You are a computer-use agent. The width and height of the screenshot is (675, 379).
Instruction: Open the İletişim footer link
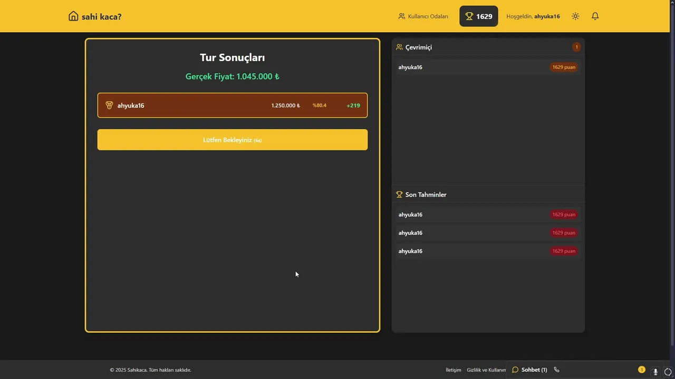[x=454, y=370]
